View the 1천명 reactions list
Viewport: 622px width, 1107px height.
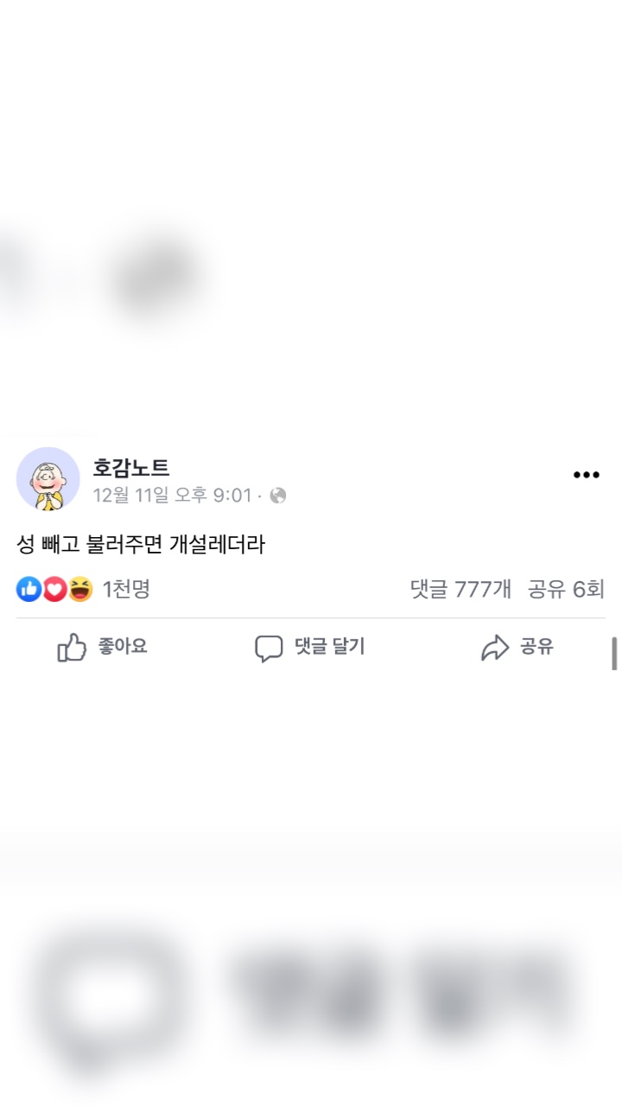click(x=126, y=590)
